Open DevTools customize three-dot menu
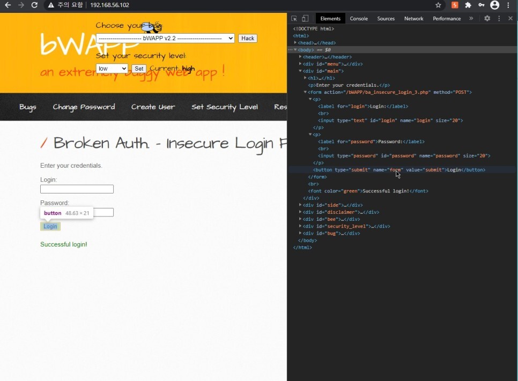 499,19
